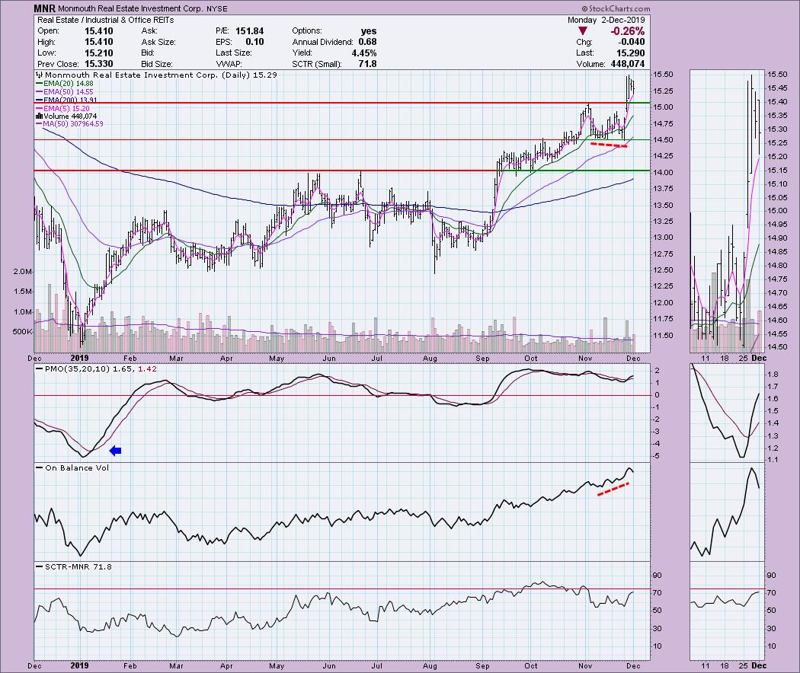Viewport: 800px width, 673px height.
Task: Select the EMA(50) 14.55 legend entry
Action: pyautogui.click(x=64, y=92)
